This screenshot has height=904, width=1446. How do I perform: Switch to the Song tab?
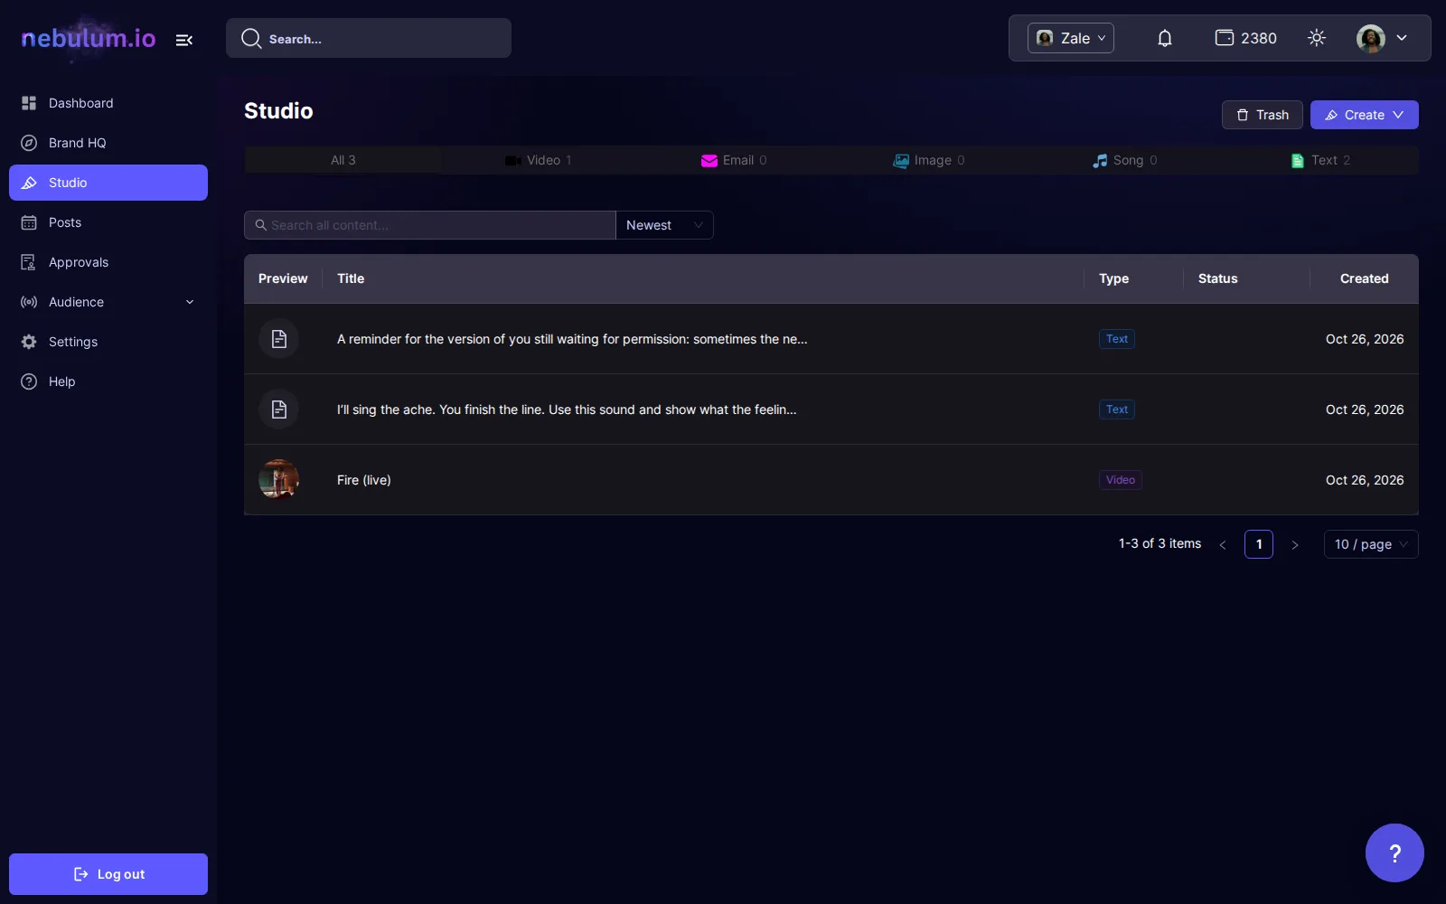click(x=1125, y=160)
